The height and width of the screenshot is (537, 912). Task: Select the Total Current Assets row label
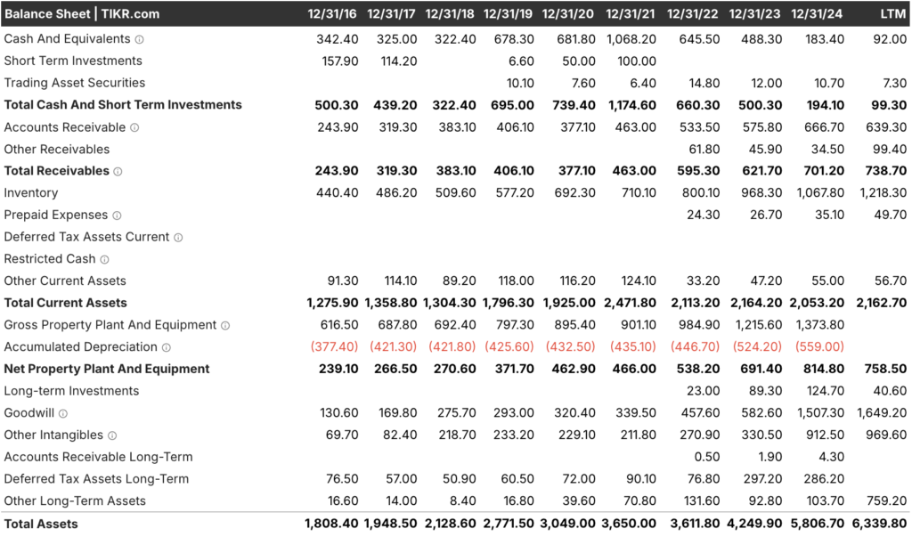(66, 303)
